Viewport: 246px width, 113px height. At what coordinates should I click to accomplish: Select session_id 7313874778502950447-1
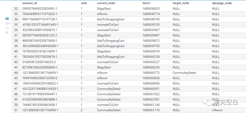click(x=40, y=94)
